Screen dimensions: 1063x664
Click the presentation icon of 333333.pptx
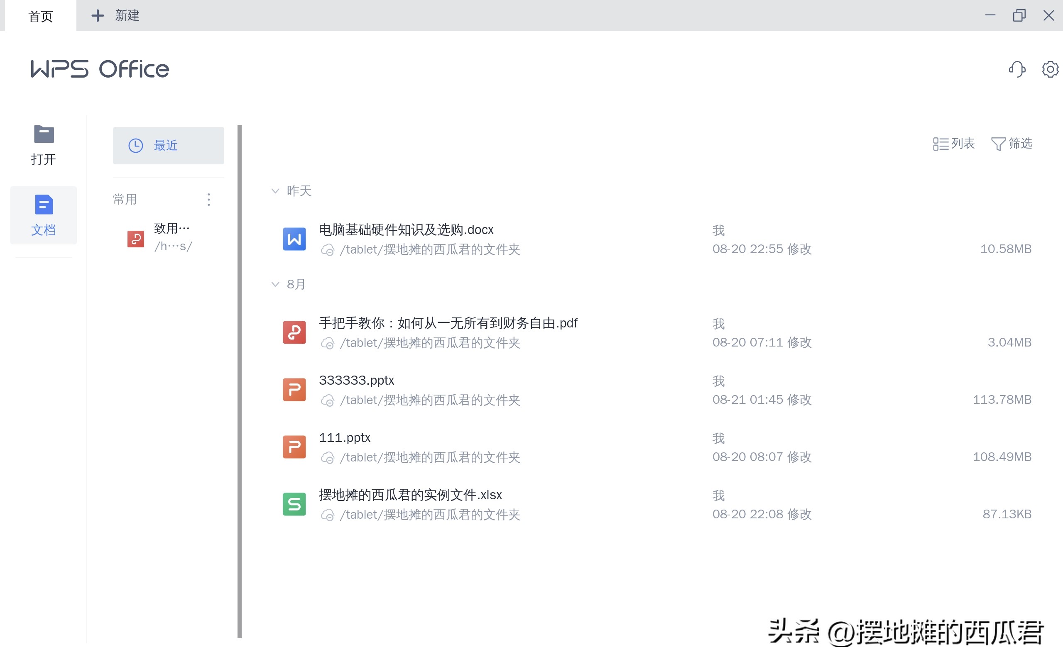click(x=294, y=390)
